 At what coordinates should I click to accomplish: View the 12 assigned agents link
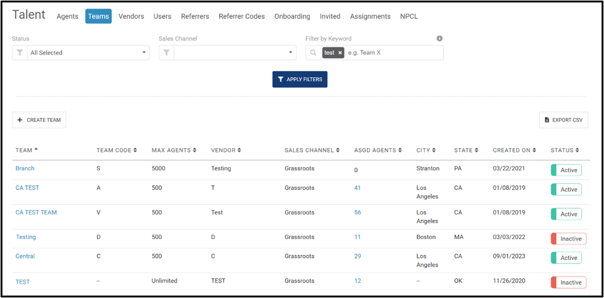pos(358,281)
